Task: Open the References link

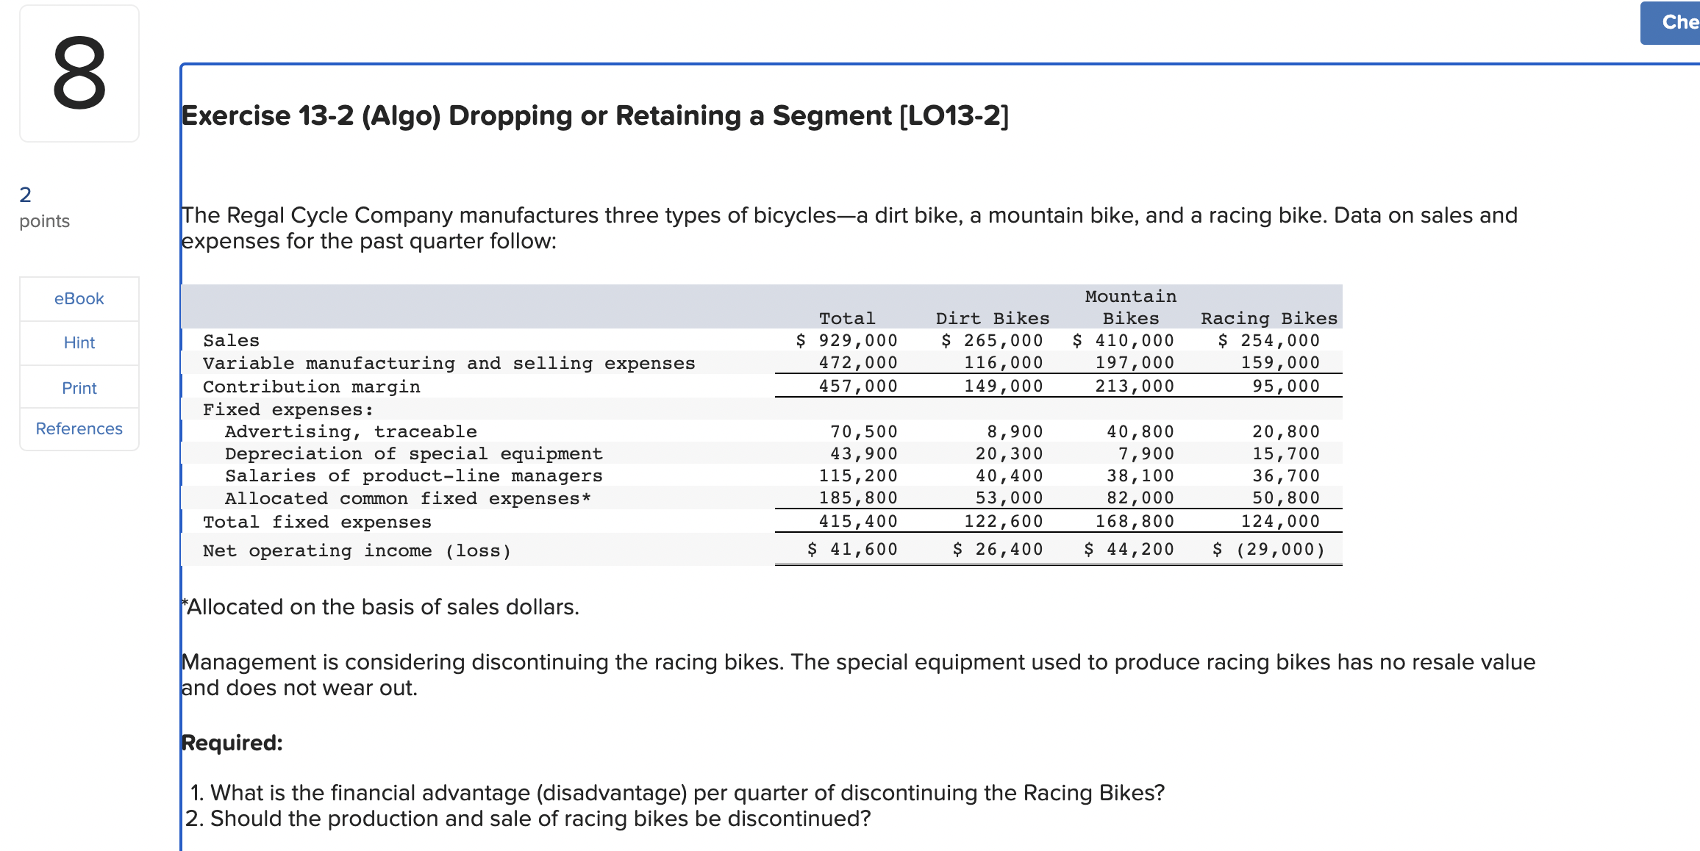Action: point(79,428)
